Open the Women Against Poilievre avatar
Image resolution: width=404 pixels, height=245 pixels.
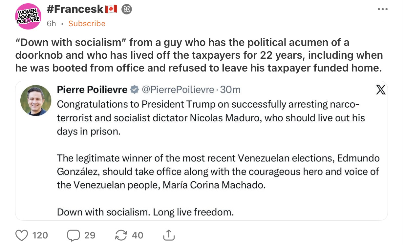tap(28, 16)
